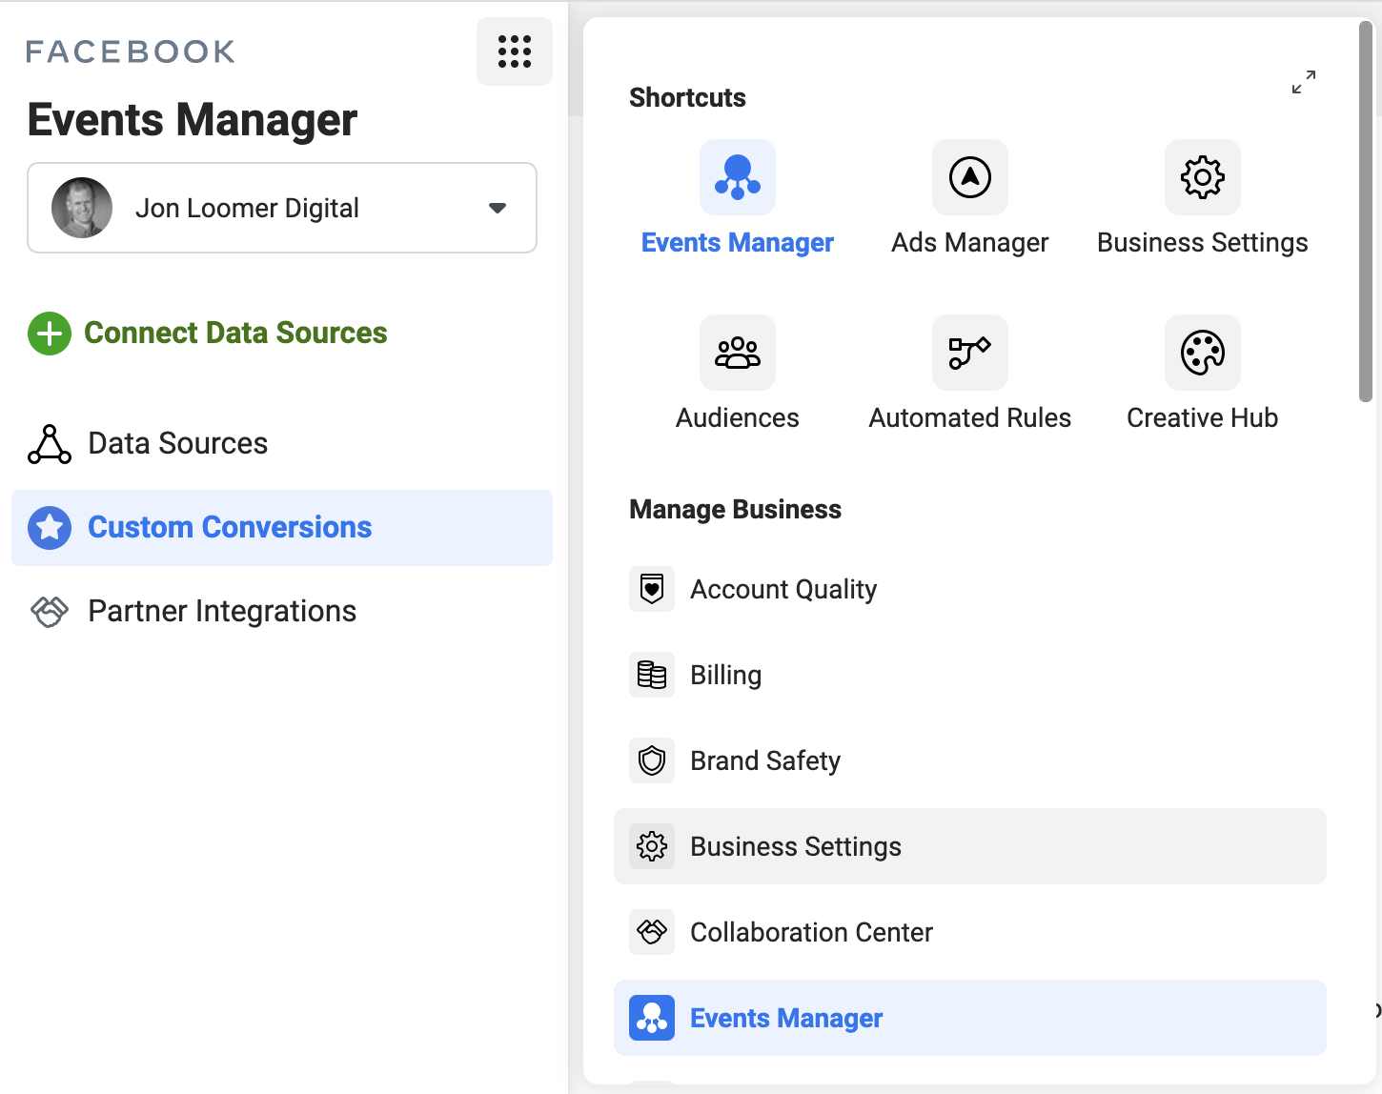Open the Jon Loomer Digital account dropdown
Screen dimensions: 1382x1094
(x=282, y=208)
